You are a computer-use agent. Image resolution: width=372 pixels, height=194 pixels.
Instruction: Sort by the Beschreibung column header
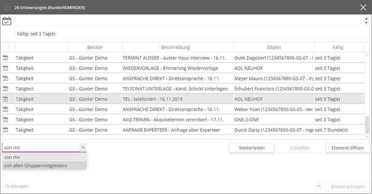point(178,47)
